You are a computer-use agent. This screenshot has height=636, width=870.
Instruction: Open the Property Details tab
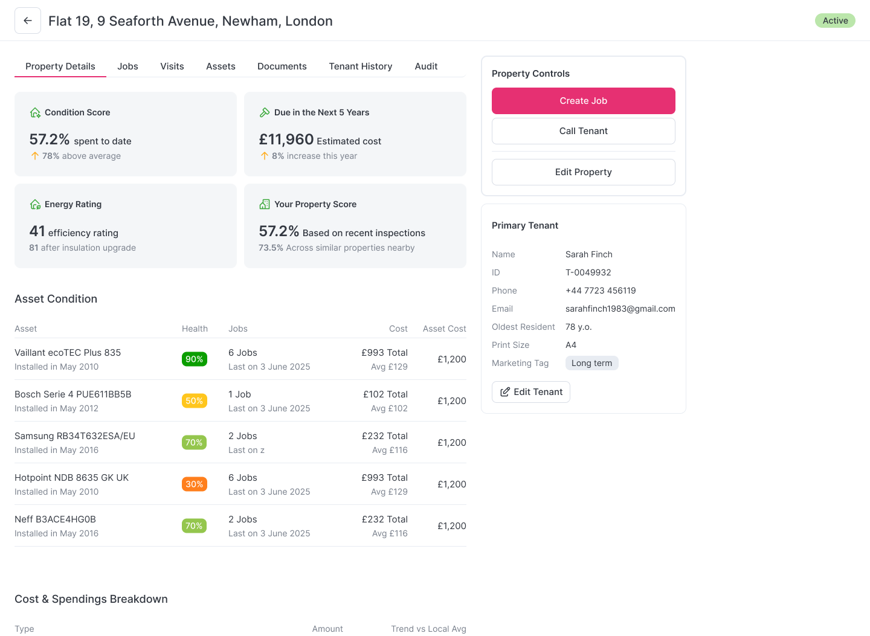(x=60, y=66)
